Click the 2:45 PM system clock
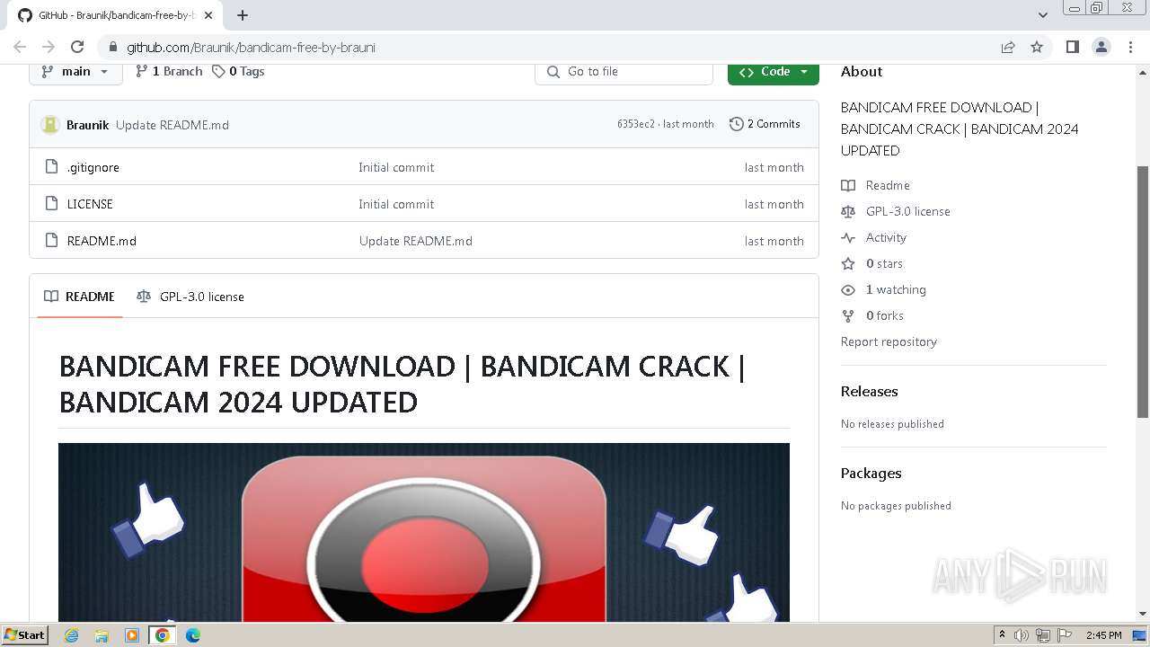The height and width of the screenshot is (647, 1150). [x=1103, y=635]
